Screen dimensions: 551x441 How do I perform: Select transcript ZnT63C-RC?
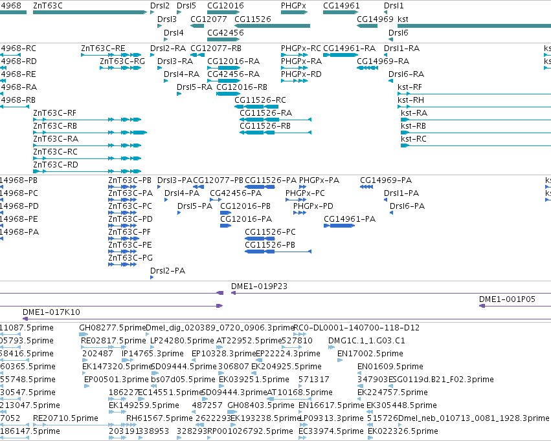point(55,151)
